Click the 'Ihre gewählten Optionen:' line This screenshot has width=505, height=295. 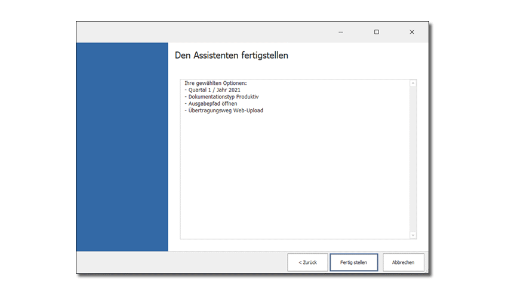coord(215,82)
